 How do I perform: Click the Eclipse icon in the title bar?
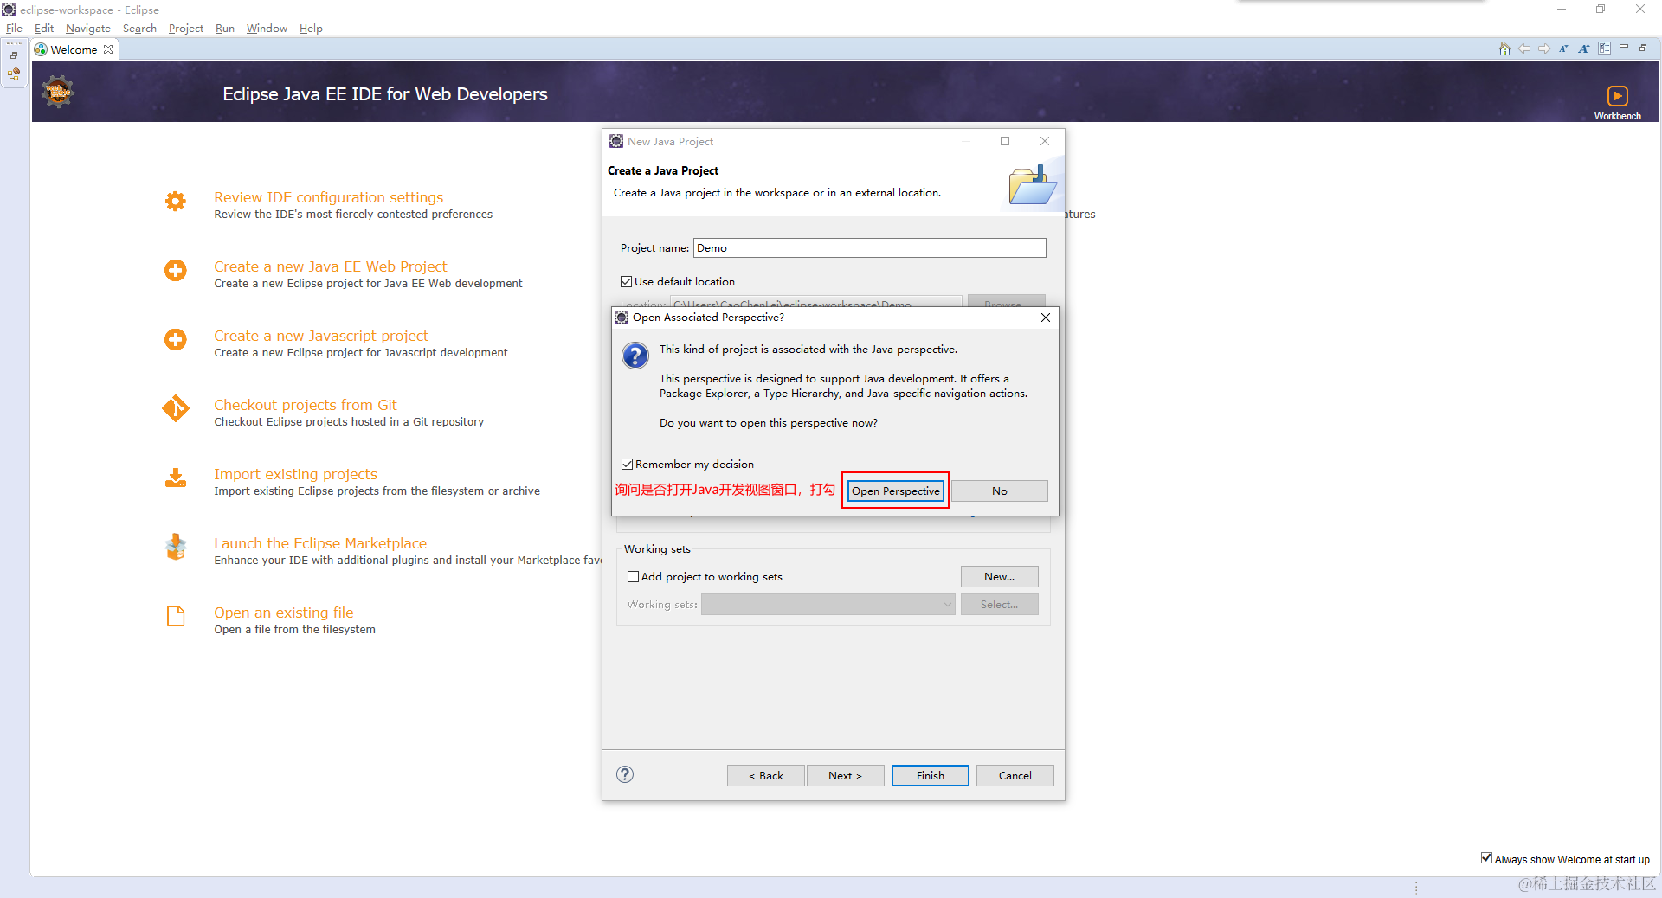point(9,10)
